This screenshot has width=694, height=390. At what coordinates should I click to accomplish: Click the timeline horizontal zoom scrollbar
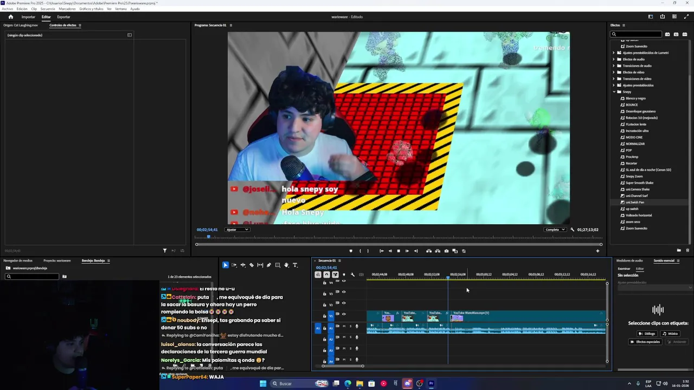pyautogui.click(x=343, y=366)
